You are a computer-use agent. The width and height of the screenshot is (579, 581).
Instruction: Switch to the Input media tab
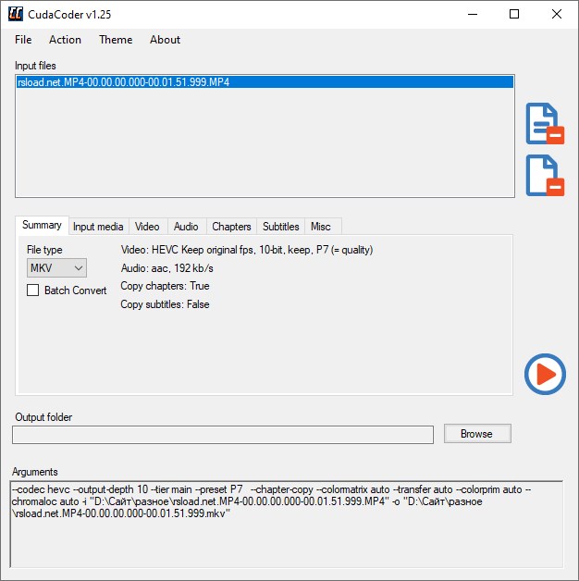click(x=98, y=227)
